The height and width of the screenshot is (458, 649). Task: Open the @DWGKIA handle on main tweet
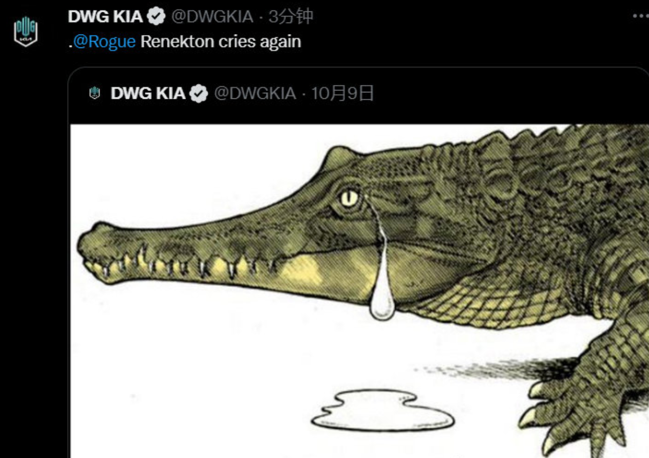point(213,16)
